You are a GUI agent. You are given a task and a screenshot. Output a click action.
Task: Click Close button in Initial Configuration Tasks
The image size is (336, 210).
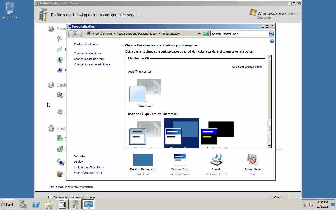pos(277,197)
